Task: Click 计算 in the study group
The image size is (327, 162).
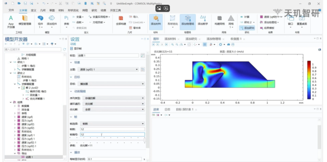Action: click(245, 17)
